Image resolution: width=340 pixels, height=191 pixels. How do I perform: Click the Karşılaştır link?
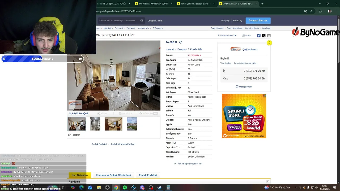[x=266, y=28]
